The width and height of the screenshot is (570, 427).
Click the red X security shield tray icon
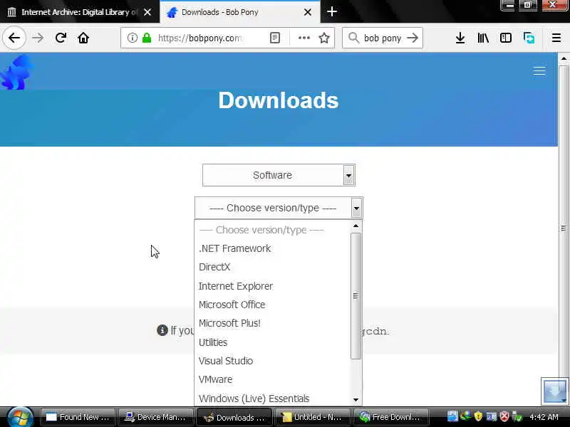tap(504, 416)
